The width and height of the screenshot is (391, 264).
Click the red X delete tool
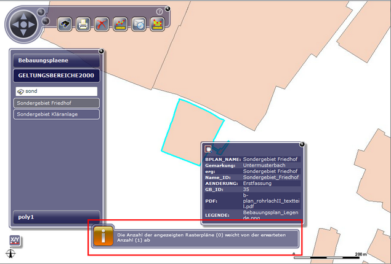[x=102, y=24]
